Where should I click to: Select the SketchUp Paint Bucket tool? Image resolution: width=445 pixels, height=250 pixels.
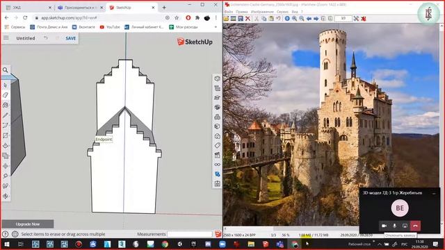point(6,105)
